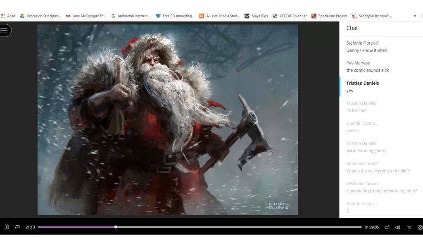Open the Free 3D modelling bookmark
This screenshot has height=238, width=423.
point(175,16)
